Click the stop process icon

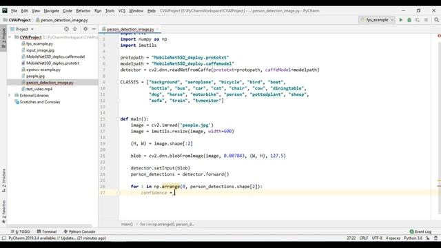(x=426, y=20)
